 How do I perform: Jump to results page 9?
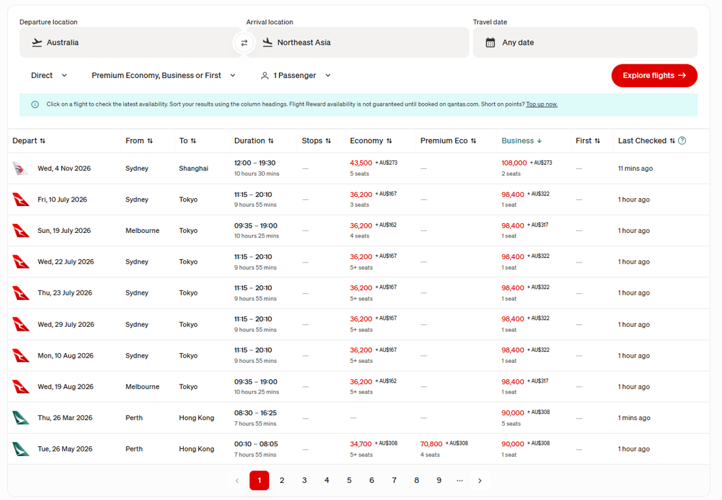point(439,480)
